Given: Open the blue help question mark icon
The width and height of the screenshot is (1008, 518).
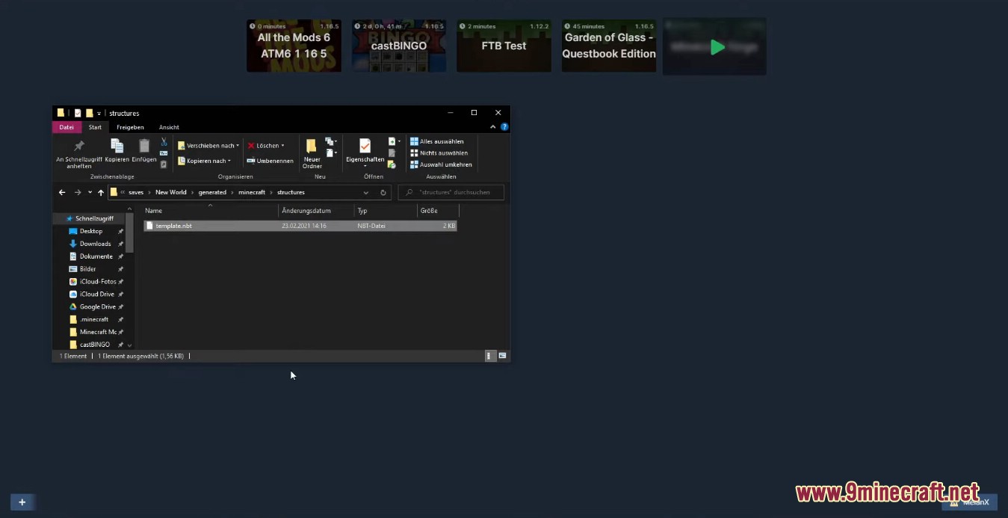Looking at the screenshot, I should (x=505, y=127).
